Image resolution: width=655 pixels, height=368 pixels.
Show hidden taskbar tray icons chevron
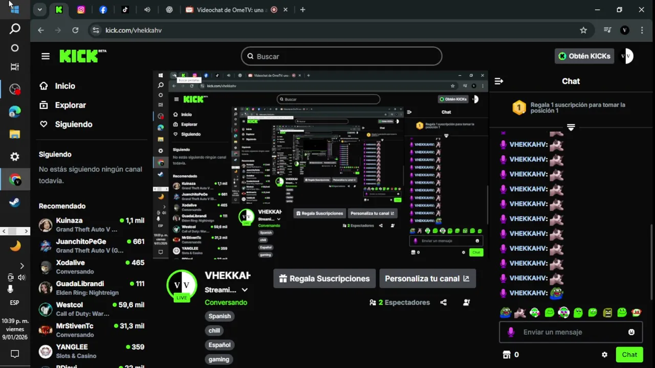(x=21, y=266)
